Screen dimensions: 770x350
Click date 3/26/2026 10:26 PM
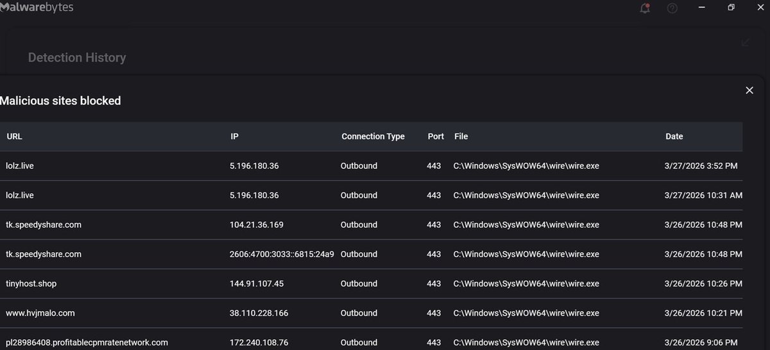704,283
